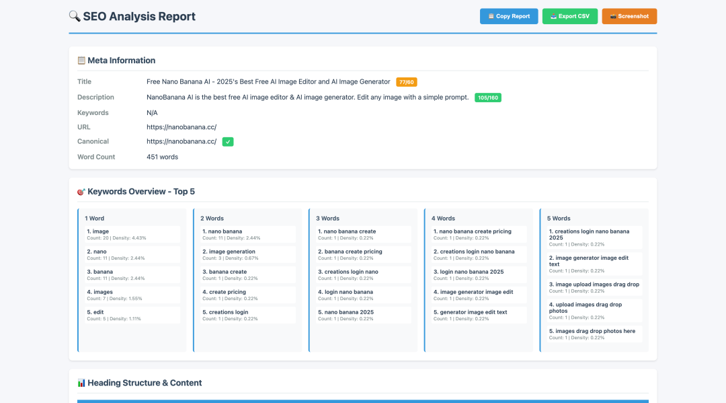Click the Meta Information heading
The image size is (726, 403).
pos(121,61)
